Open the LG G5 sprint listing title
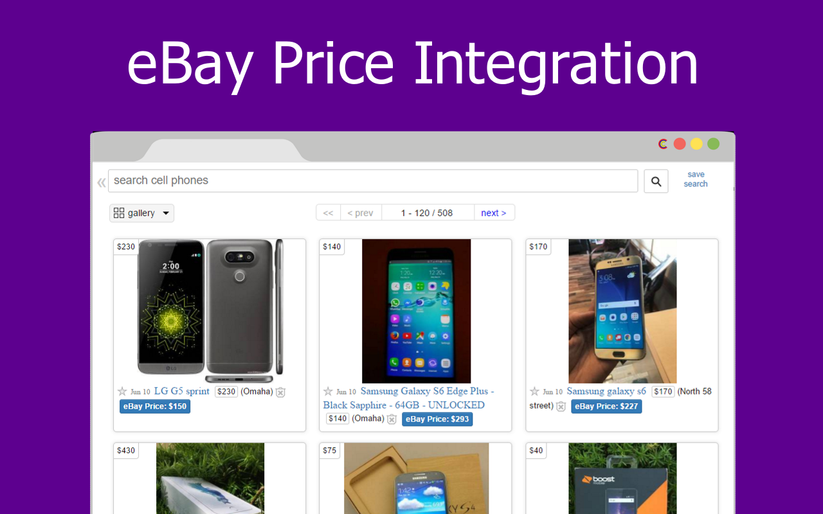This screenshot has height=514, width=823. pos(182,391)
